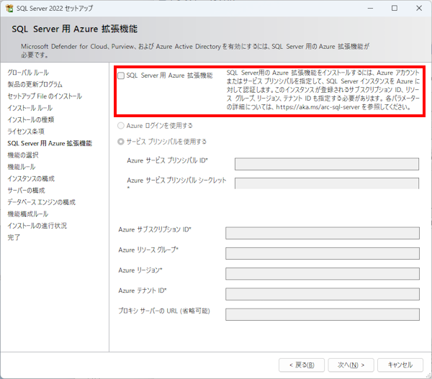Select ライセンス条項 step in sidebar

tap(26, 132)
